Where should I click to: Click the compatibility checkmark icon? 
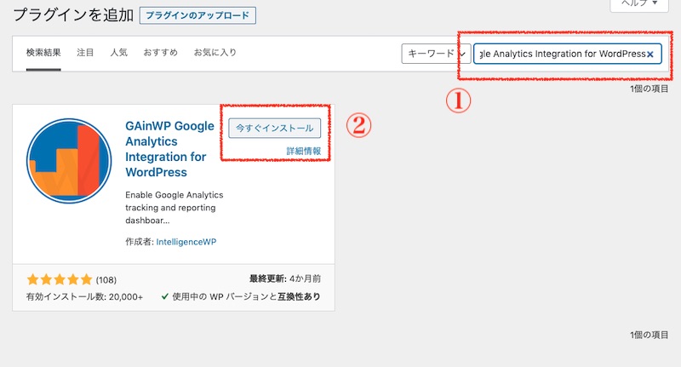(164, 296)
